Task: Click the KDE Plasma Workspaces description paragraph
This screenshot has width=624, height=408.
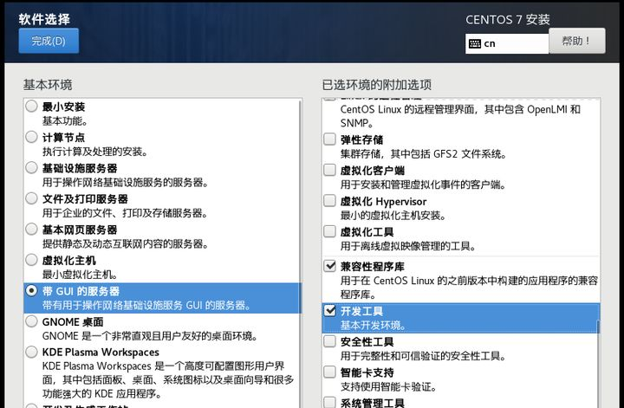Action: (x=168, y=379)
